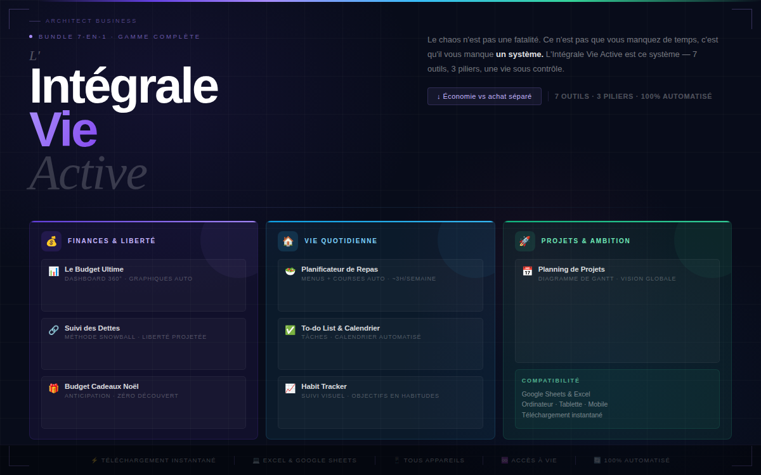
Task: Click the bar chart icon beside Le Budget Ultime
Action: (x=54, y=272)
